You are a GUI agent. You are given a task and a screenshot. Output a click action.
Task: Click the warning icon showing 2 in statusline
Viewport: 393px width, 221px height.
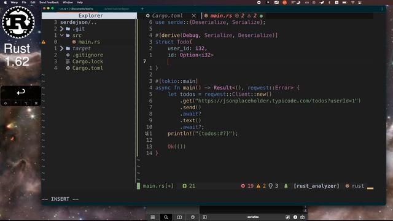click(x=259, y=186)
